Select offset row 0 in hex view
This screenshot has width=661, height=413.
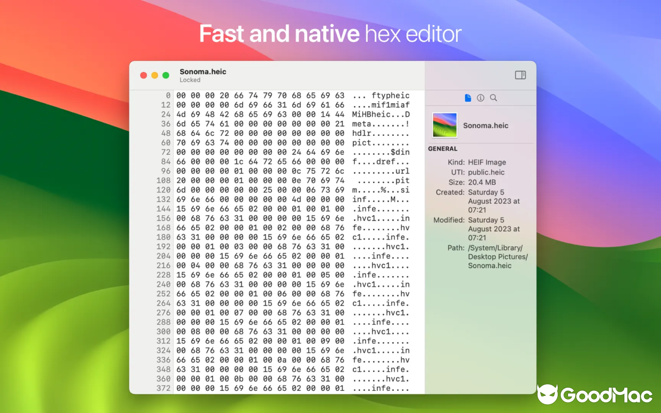tap(168, 96)
